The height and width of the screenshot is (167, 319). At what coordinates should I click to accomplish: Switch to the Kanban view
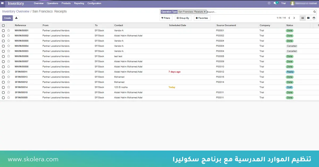point(308,18)
